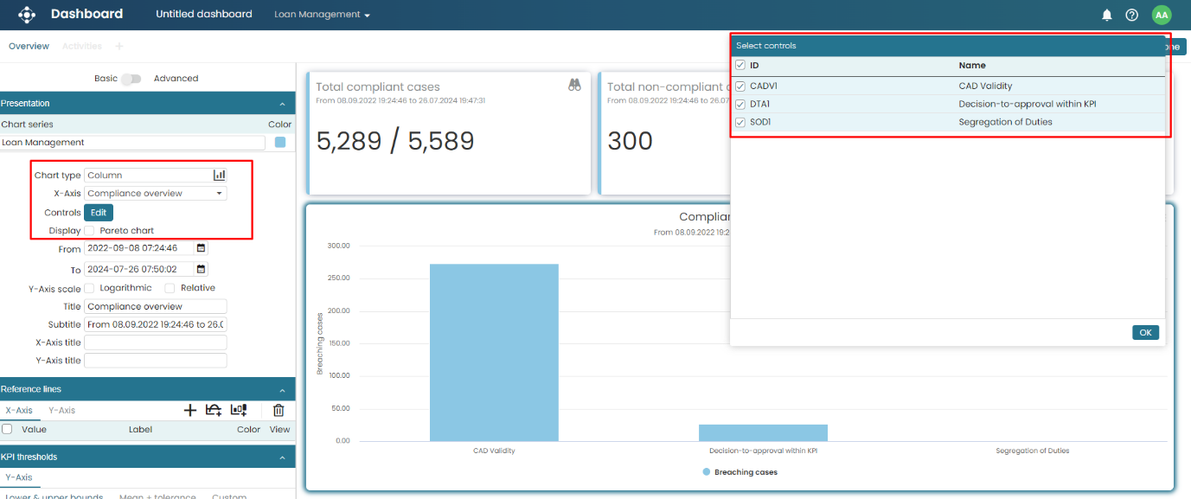
Task: Collapse the Presentation panel section
Action: click(282, 104)
